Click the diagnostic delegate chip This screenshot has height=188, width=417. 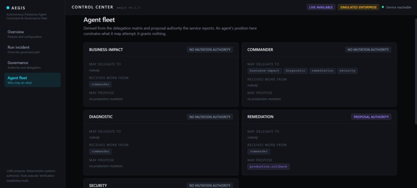tap(295, 71)
